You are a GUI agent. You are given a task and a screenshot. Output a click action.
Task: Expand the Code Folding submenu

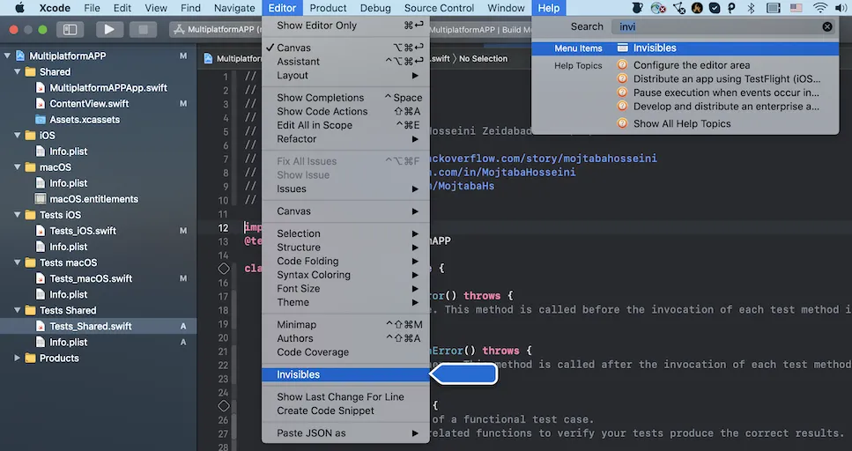click(345, 261)
